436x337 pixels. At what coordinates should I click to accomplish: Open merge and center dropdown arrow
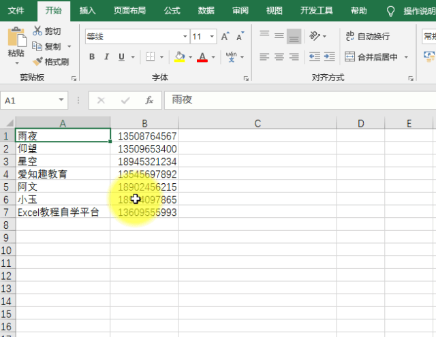pyautogui.click(x=406, y=57)
